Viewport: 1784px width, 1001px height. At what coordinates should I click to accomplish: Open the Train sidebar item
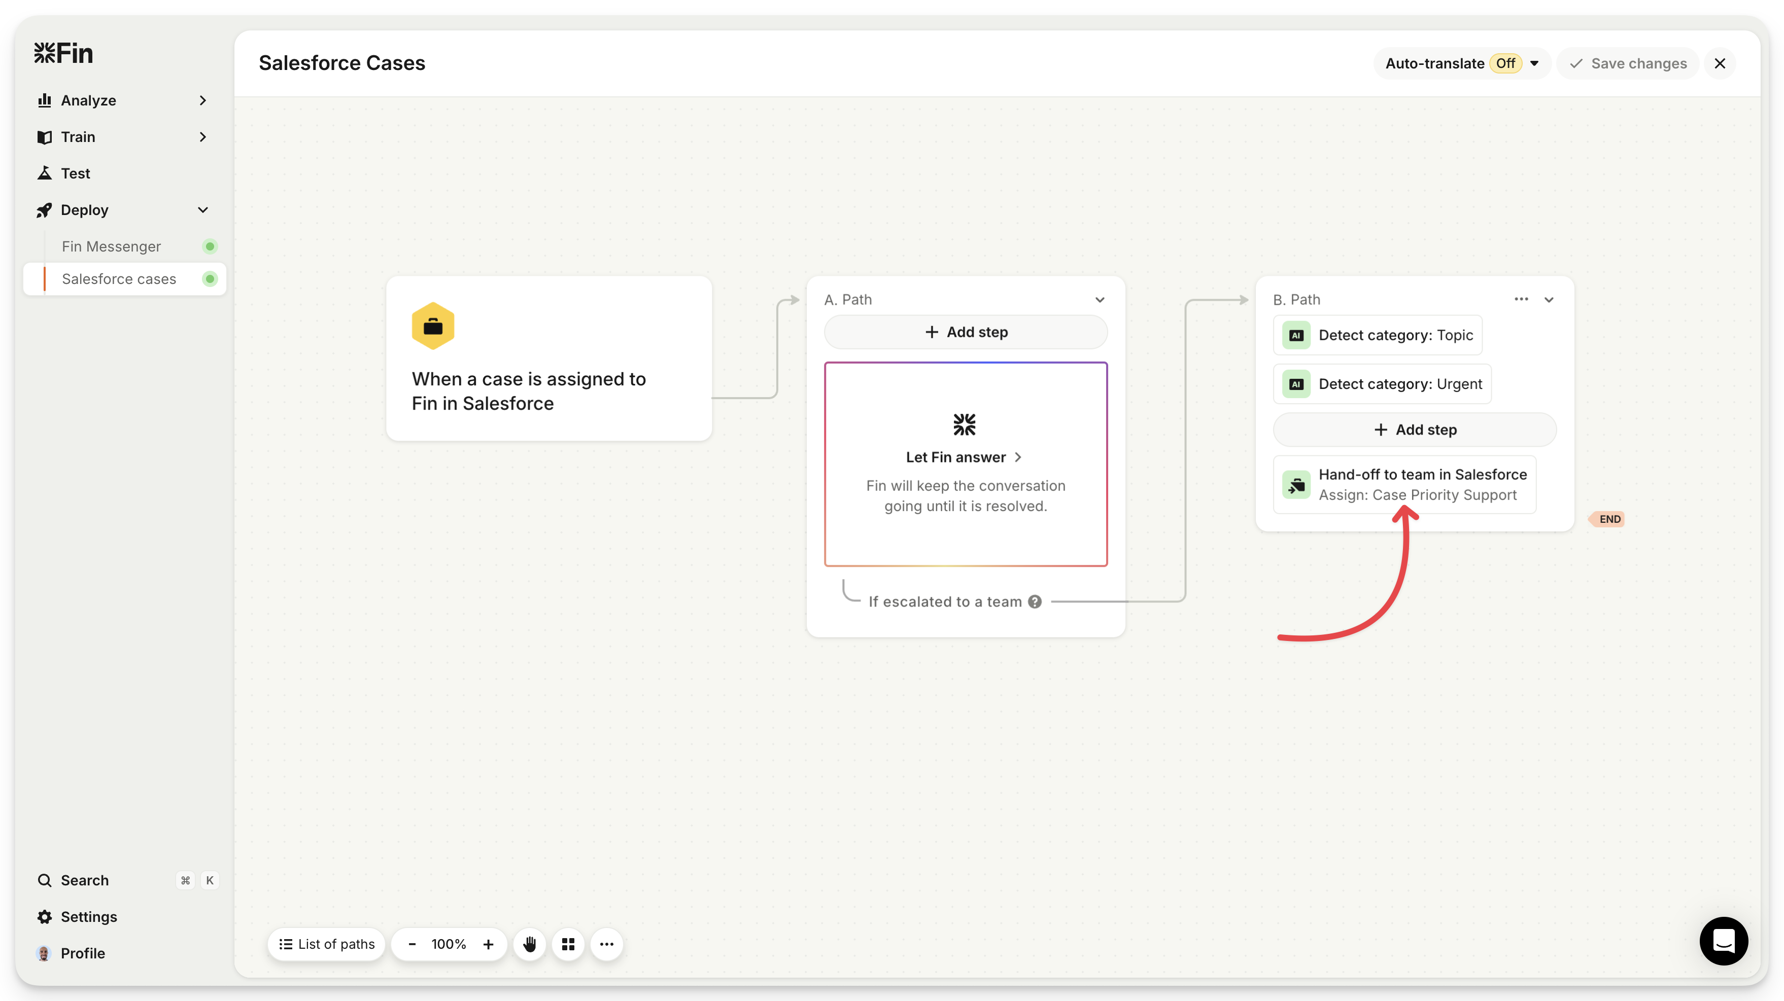78,137
